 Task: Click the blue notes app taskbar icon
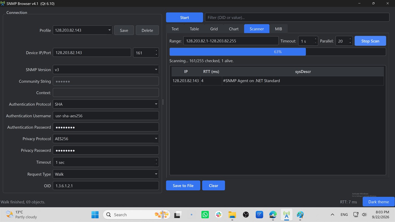pyautogui.click(x=259, y=215)
